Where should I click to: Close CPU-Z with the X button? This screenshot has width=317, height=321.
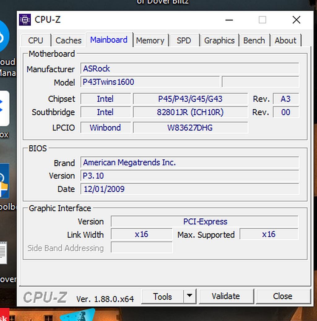tap(296, 20)
